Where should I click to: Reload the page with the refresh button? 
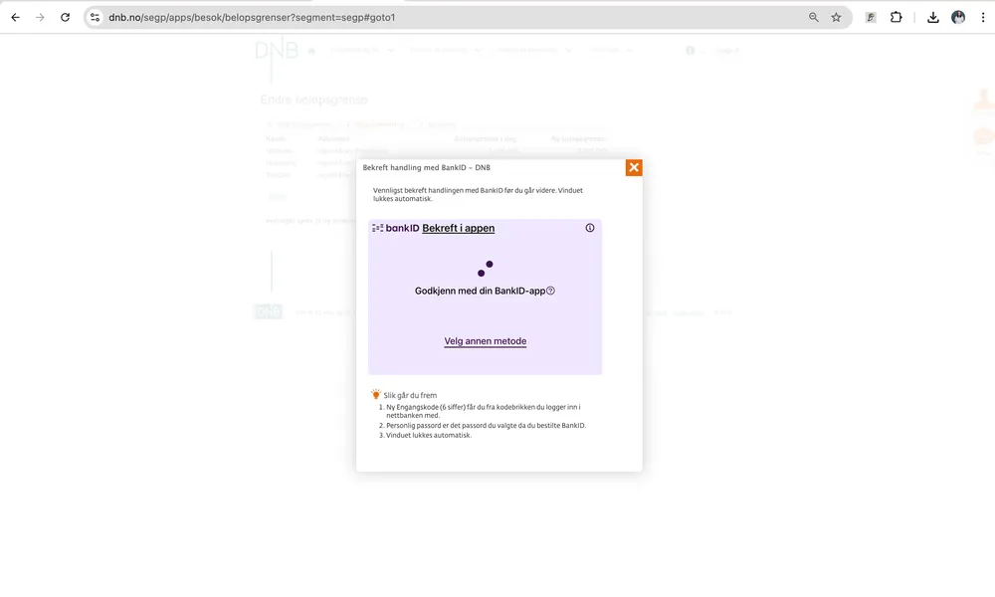(x=66, y=17)
